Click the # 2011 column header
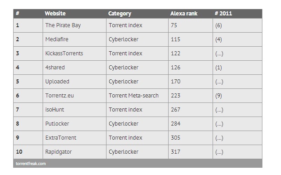 point(223,14)
